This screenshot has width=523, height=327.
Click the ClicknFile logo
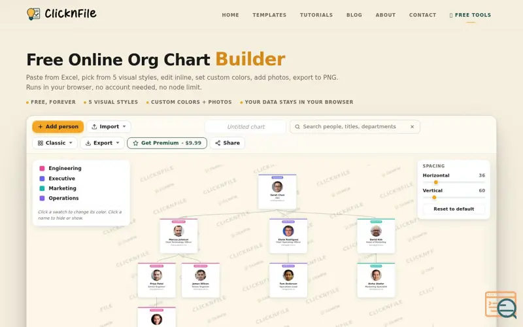(x=61, y=14)
